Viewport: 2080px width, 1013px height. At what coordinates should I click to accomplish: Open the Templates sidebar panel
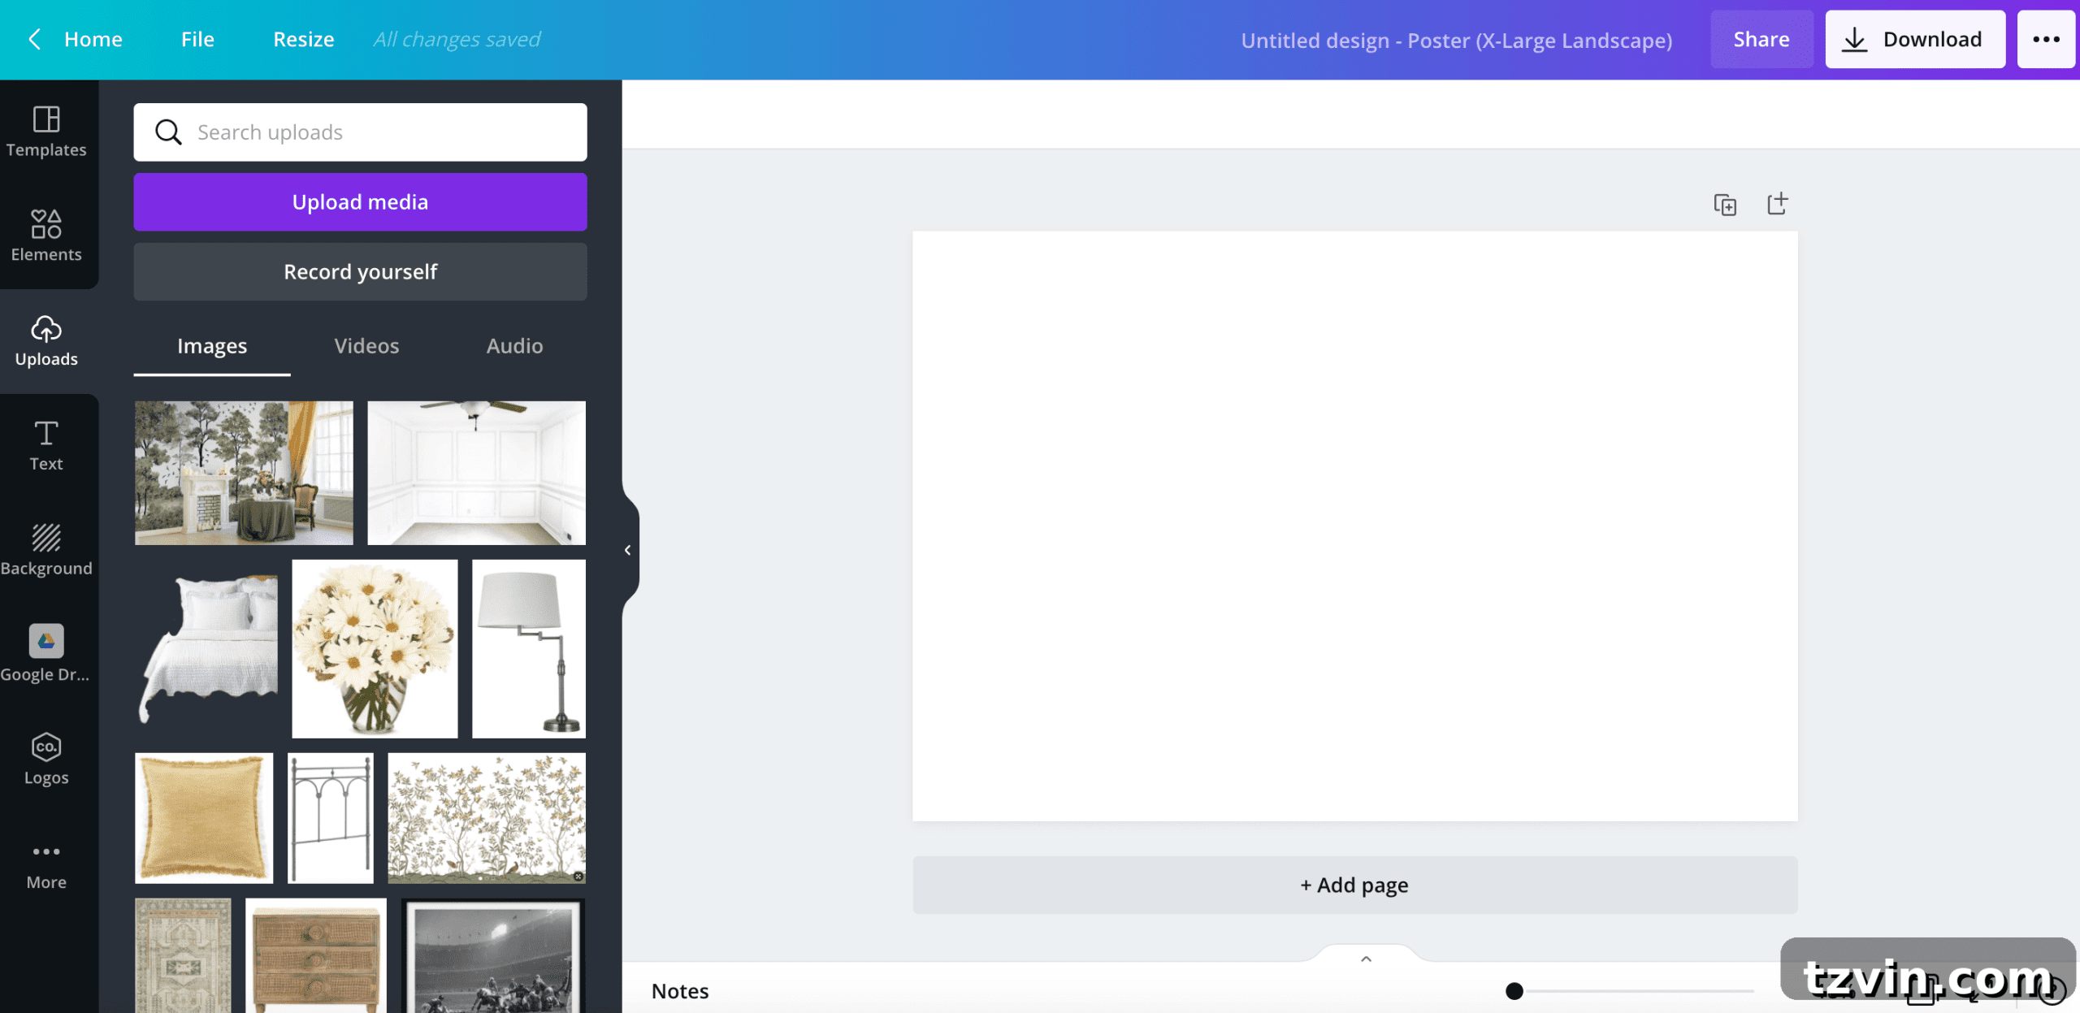(x=46, y=132)
